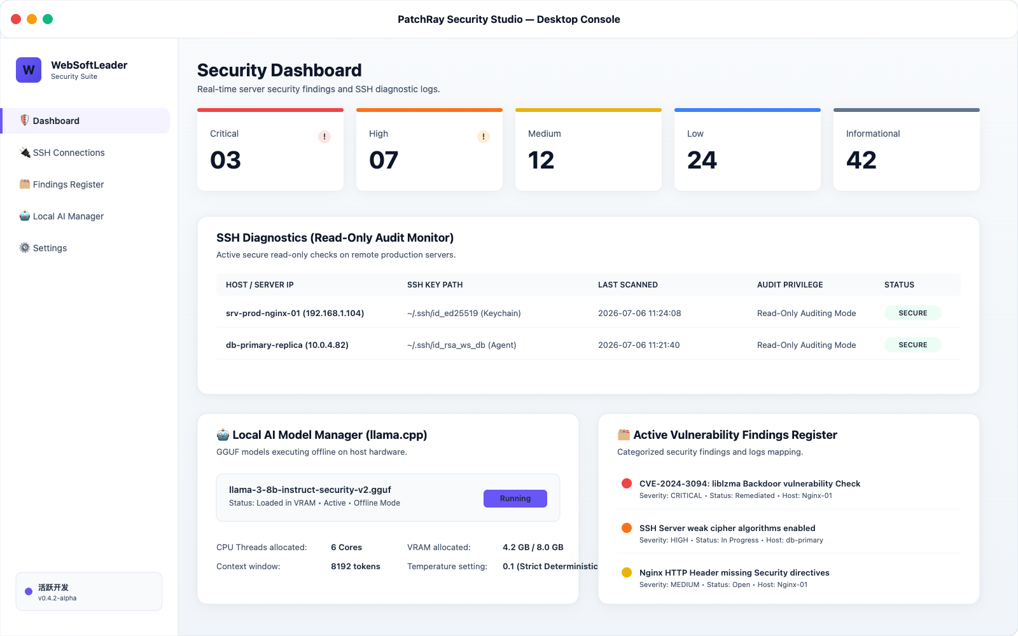Click model status text Loaded in VRAM
Viewport: 1018px width, 636px height.
314,502
